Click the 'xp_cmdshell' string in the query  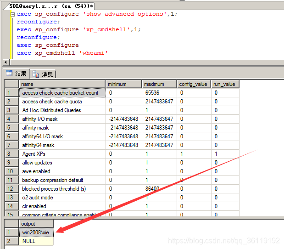[106, 29]
